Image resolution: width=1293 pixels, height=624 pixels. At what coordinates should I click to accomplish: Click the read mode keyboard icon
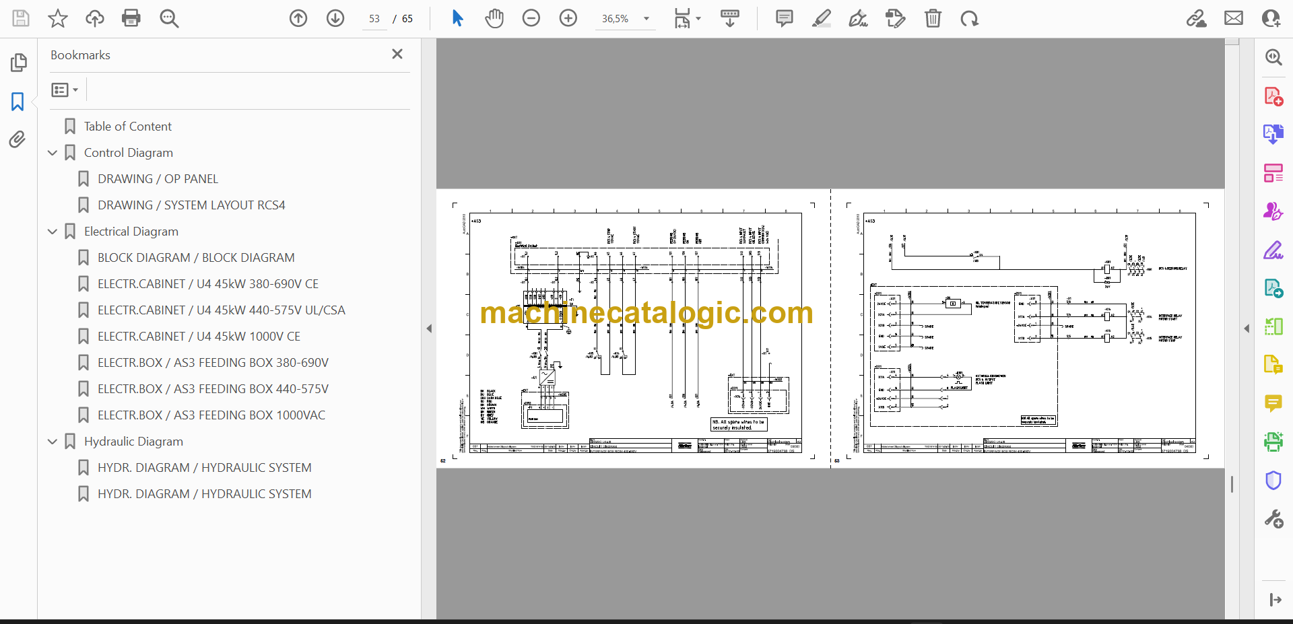[730, 18]
